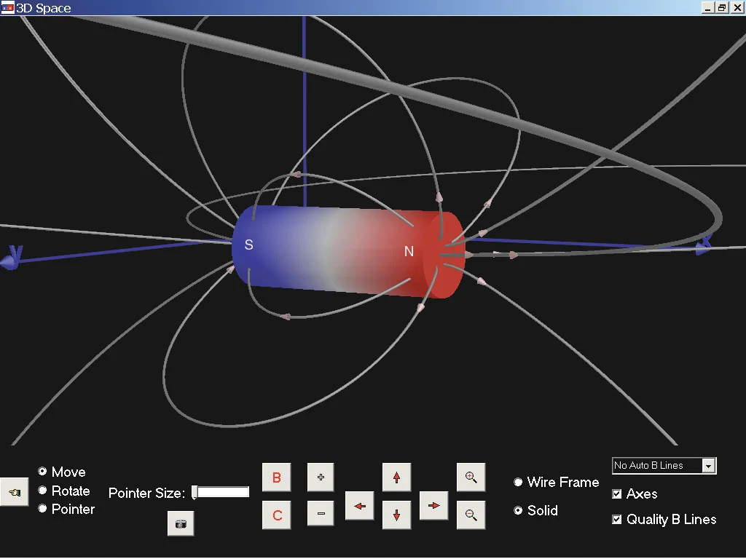746x559 pixels.
Task: Select the hand pointer tool icon
Action: (15, 492)
